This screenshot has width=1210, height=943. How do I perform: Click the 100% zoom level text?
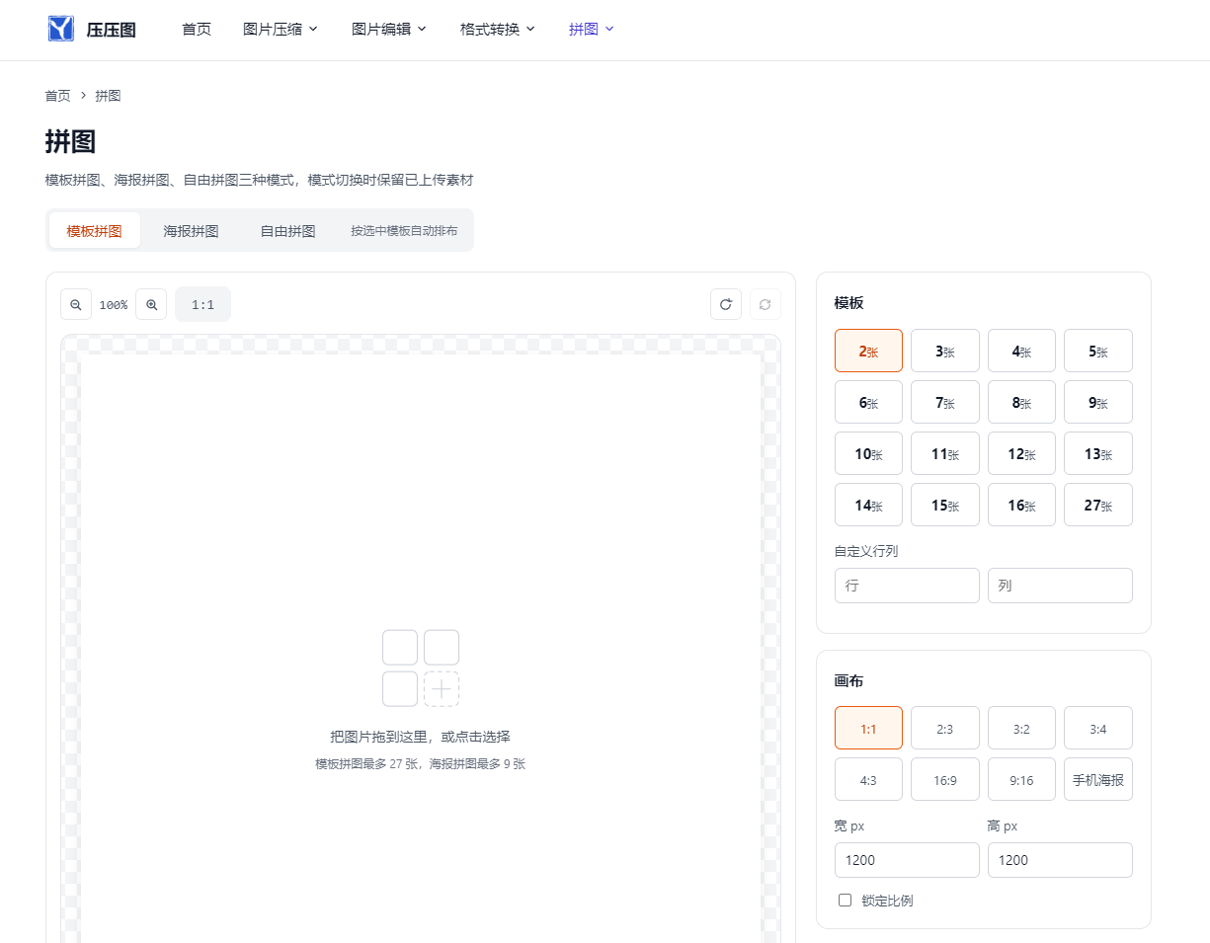coord(114,305)
